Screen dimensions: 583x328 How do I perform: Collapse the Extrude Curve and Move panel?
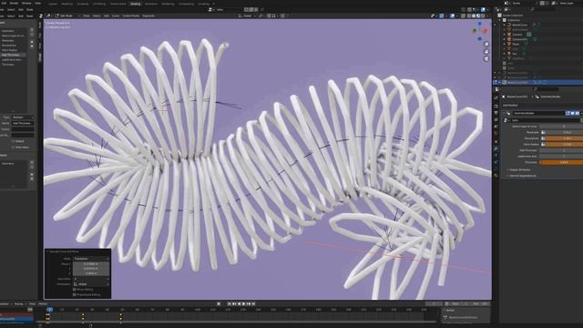(47, 251)
